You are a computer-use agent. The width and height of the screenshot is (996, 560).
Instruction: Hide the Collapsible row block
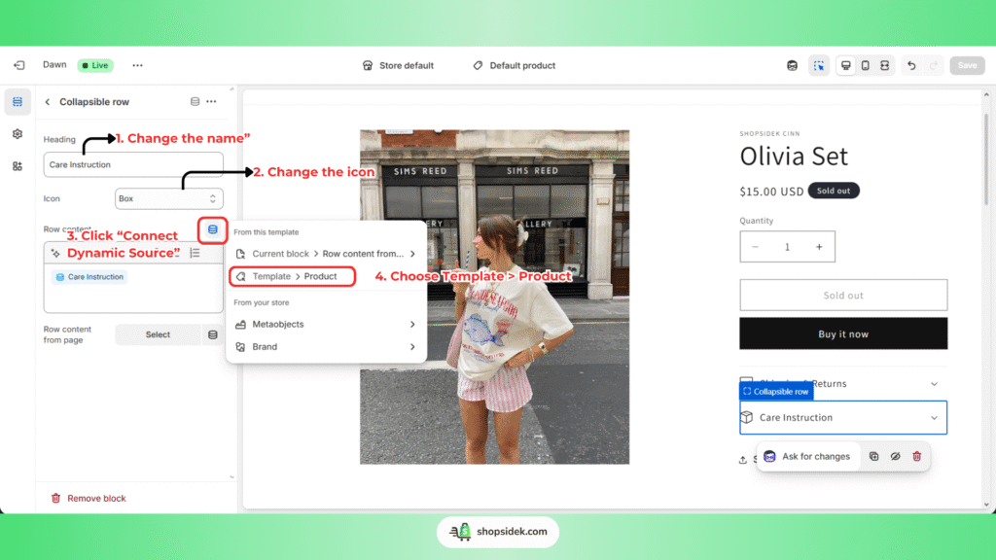tap(895, 456)
